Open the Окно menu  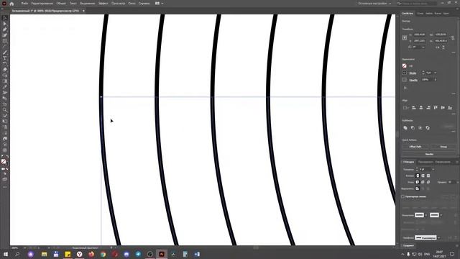coord(132,4)
